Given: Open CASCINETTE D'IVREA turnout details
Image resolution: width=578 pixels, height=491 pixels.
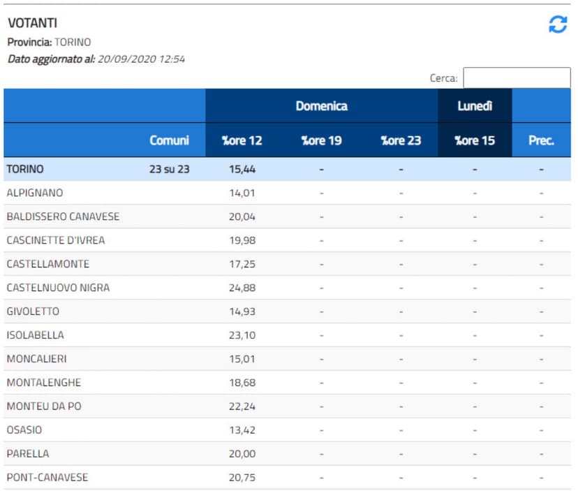Looking at the screenshot, I should point(57,240).
